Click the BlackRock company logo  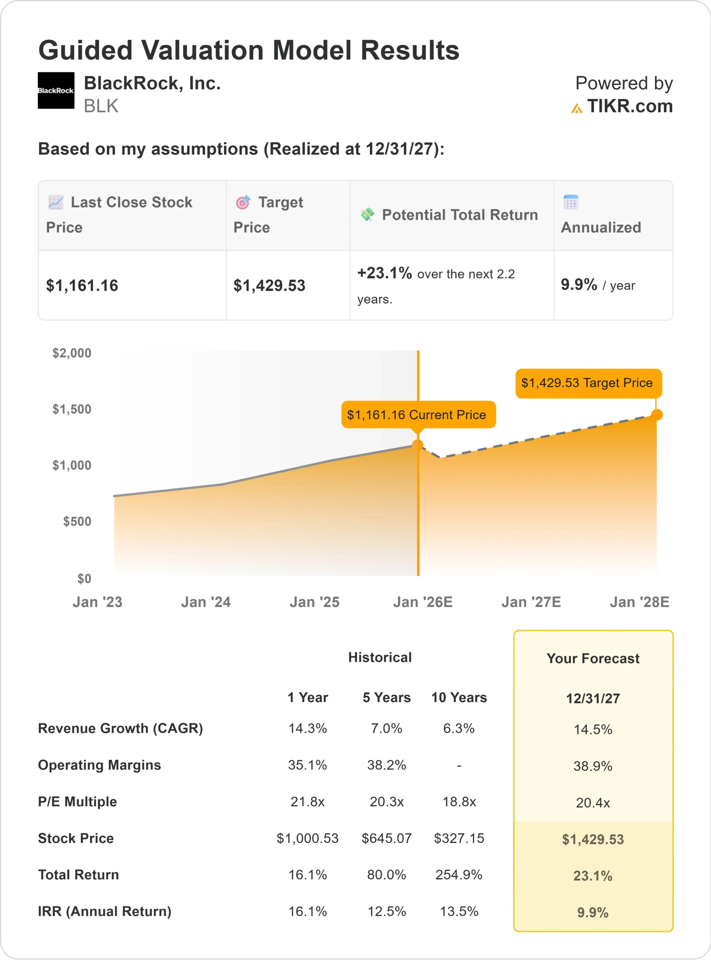[56, 90]
